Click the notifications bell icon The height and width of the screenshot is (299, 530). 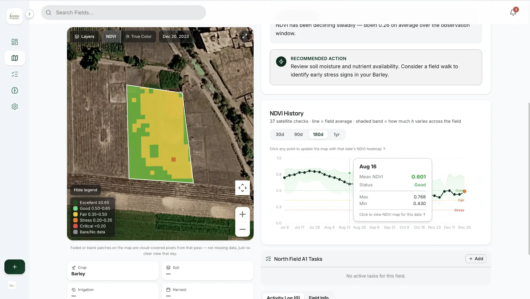513,12
